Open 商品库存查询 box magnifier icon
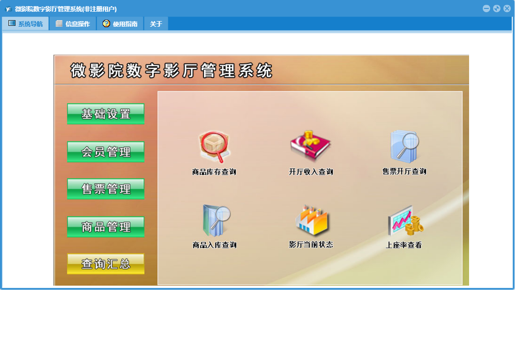515x339 pixels. [215, 147]
